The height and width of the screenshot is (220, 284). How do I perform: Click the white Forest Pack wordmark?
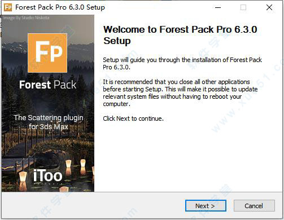tap(48, 85)
